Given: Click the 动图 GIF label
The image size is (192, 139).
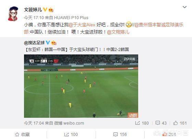Looking at the screenshot, I should [133, 115].
